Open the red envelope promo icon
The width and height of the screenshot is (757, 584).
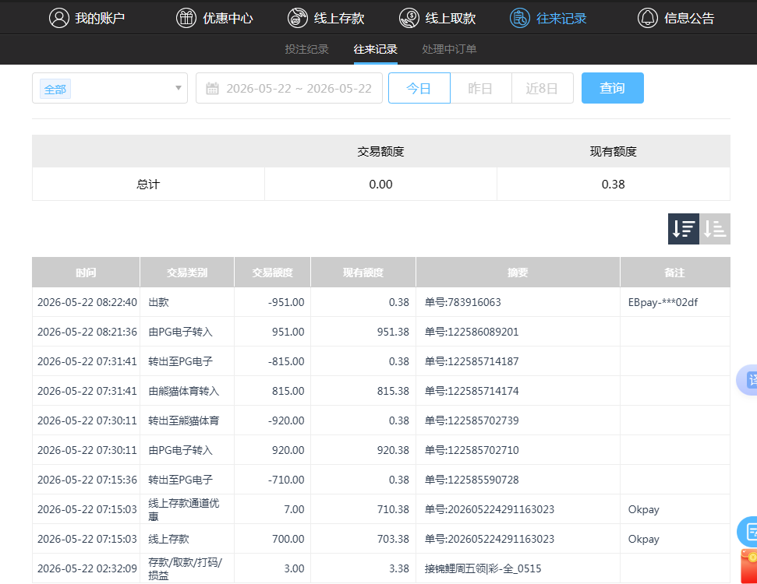(748, 566)
